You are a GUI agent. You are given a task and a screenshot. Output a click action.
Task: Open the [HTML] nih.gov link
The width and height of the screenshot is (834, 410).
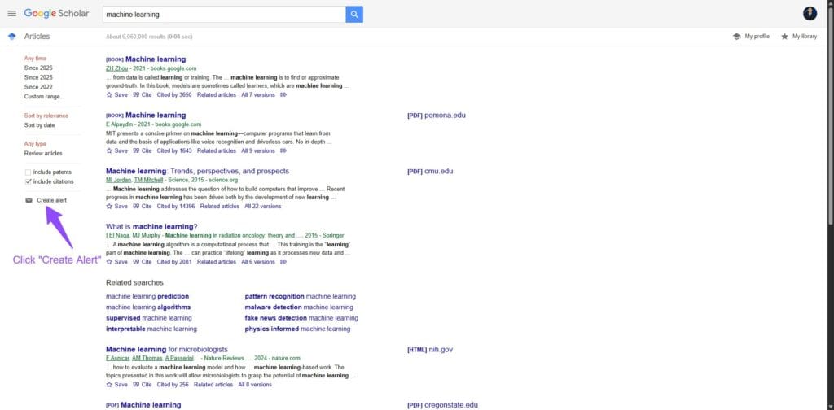(430, 350)
